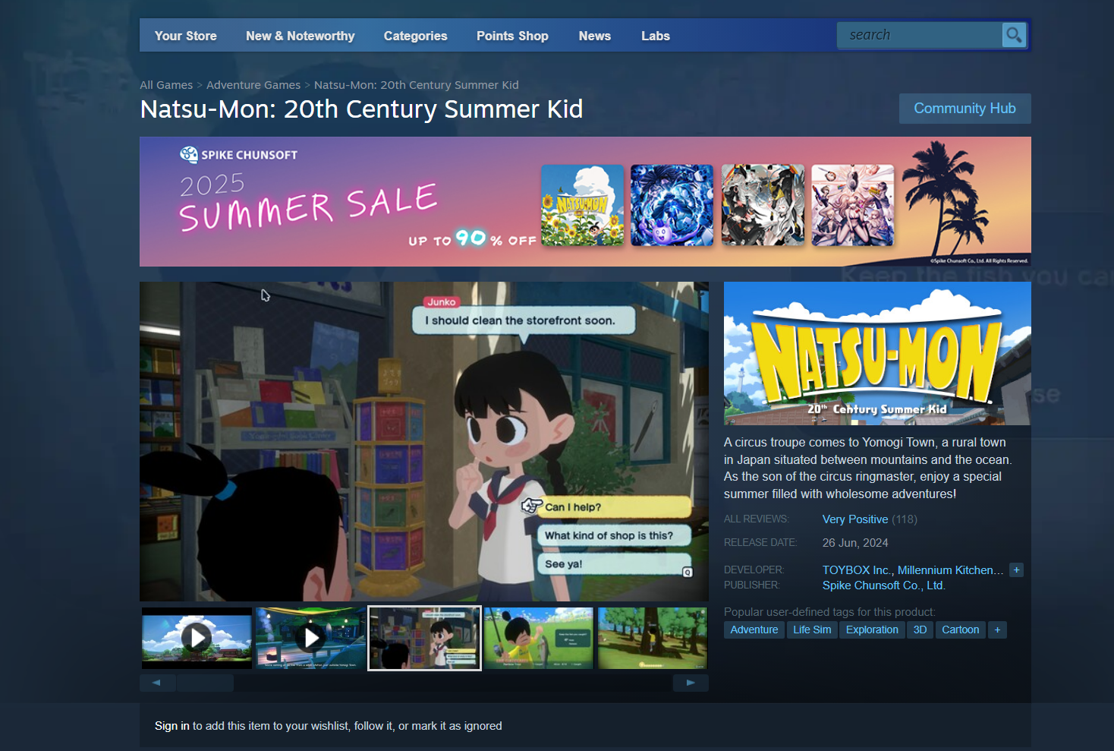Open the pink-haired characters game icon in banner

853,205
